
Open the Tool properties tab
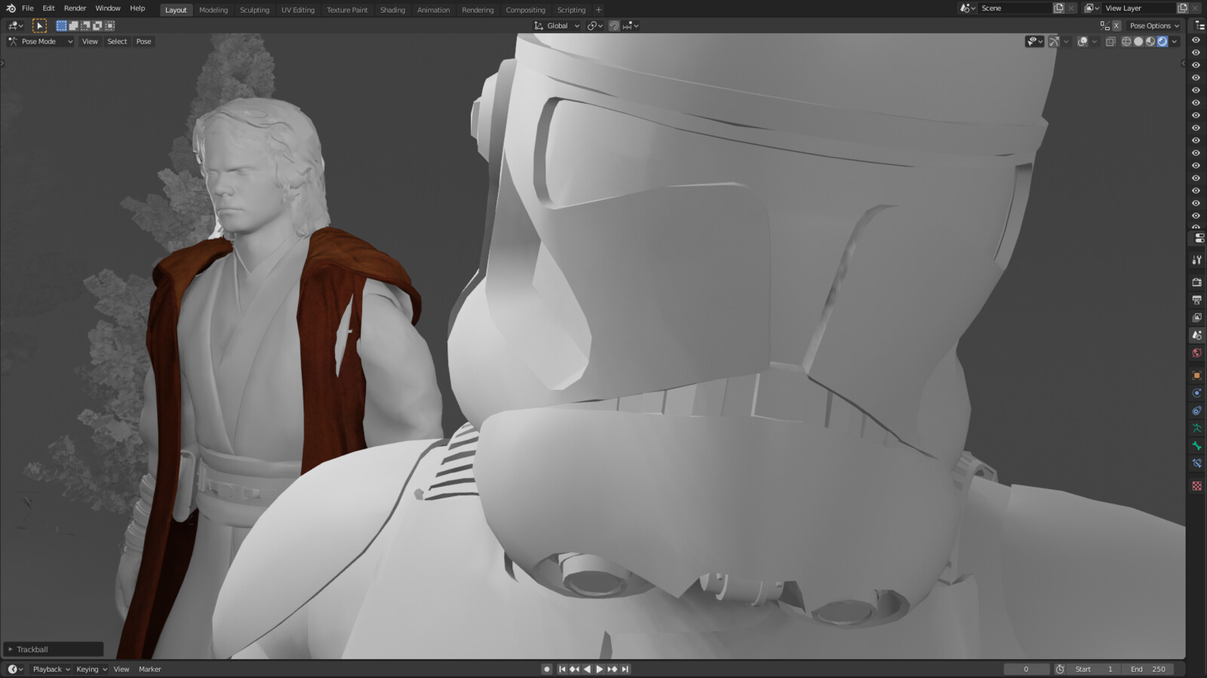pyautogui.click(x=1196, y=260)
